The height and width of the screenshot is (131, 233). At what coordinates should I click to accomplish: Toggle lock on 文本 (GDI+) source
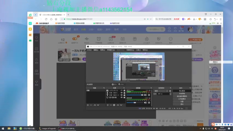click(124, 93)
